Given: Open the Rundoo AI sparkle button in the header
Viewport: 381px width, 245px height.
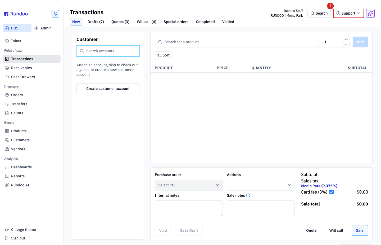Looking at the screenshot, I should 370,13.
